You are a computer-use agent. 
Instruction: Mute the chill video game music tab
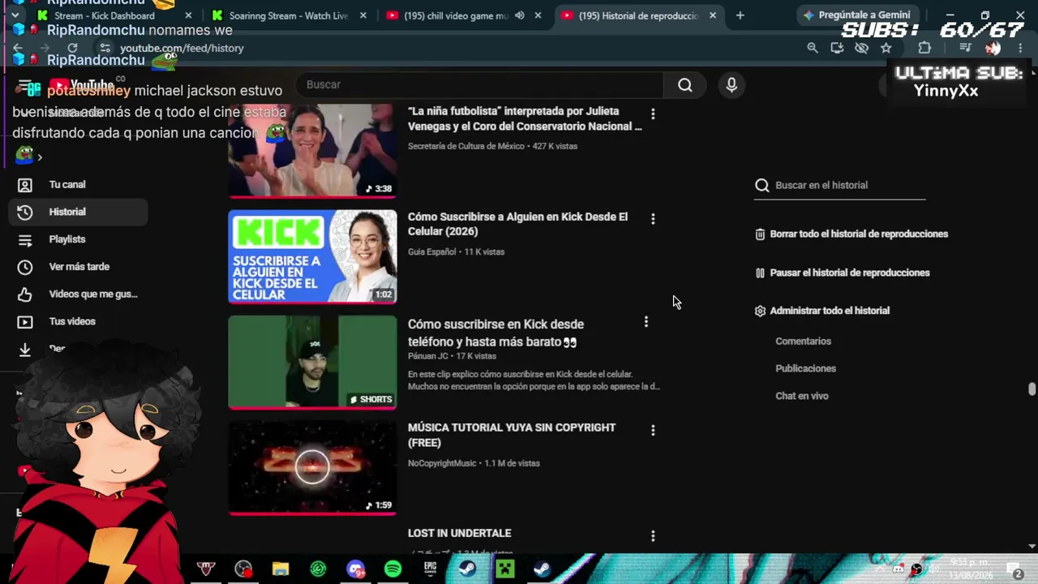[x=519, y=15]
